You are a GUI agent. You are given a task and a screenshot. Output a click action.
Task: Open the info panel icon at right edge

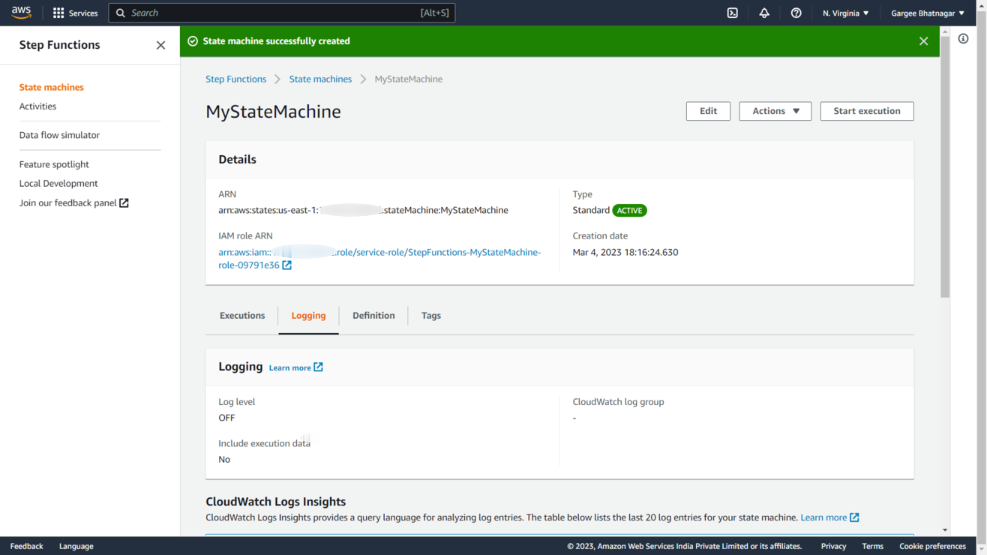click(963, 39)
